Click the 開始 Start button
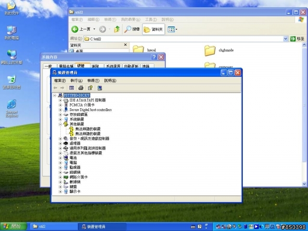This screenshot has width=308, height=231. [x=13, y=227]
